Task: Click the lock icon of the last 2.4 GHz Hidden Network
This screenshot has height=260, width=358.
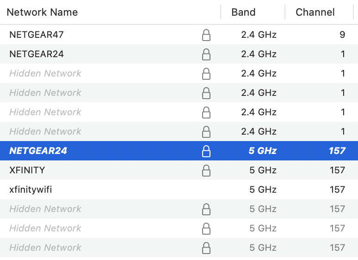Action: click(206, 132)
